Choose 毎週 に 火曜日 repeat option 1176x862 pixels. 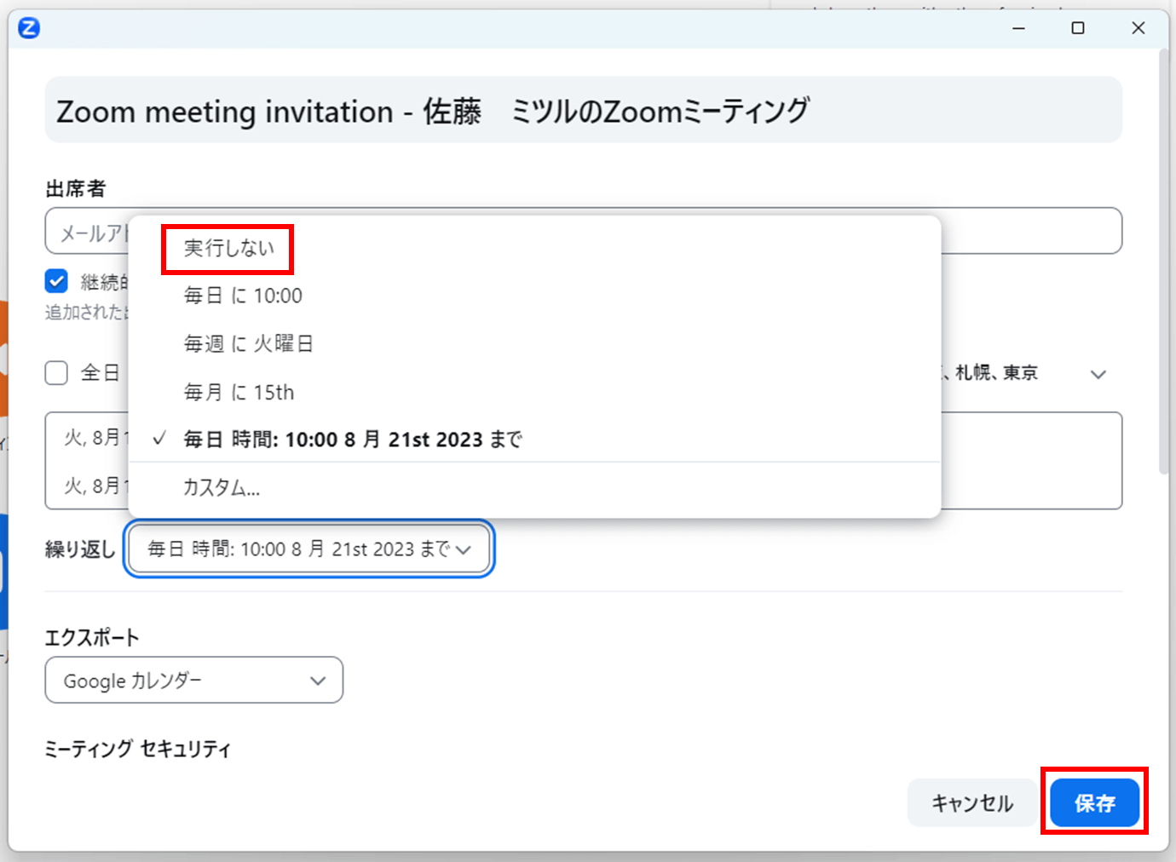[248, 343]
